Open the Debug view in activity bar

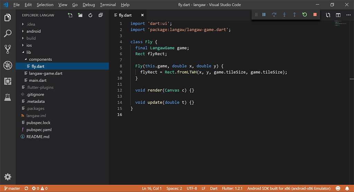click(8, 65)
